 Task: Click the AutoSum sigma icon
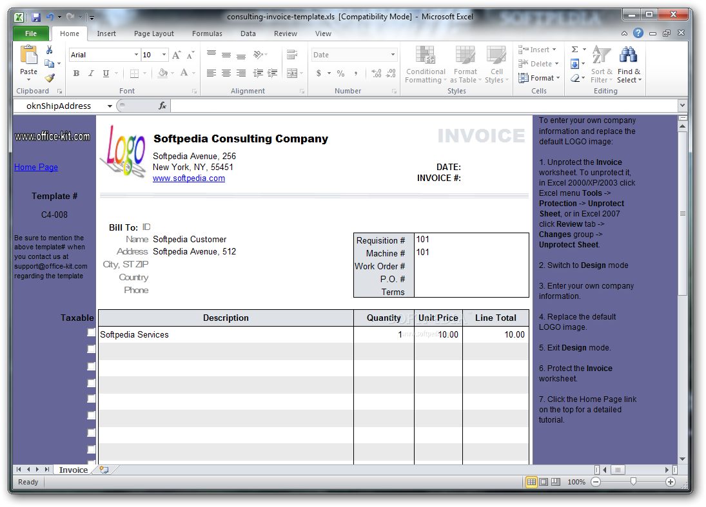(x=575, y=50)
